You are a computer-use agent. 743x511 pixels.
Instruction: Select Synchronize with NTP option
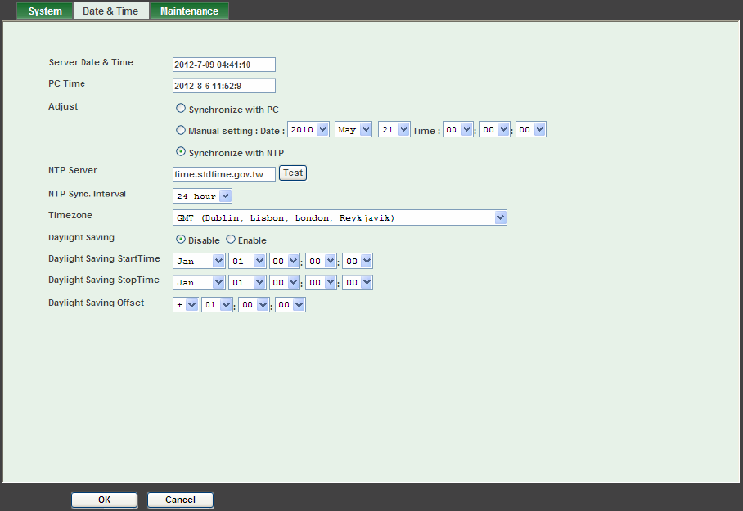coord(181,151)
